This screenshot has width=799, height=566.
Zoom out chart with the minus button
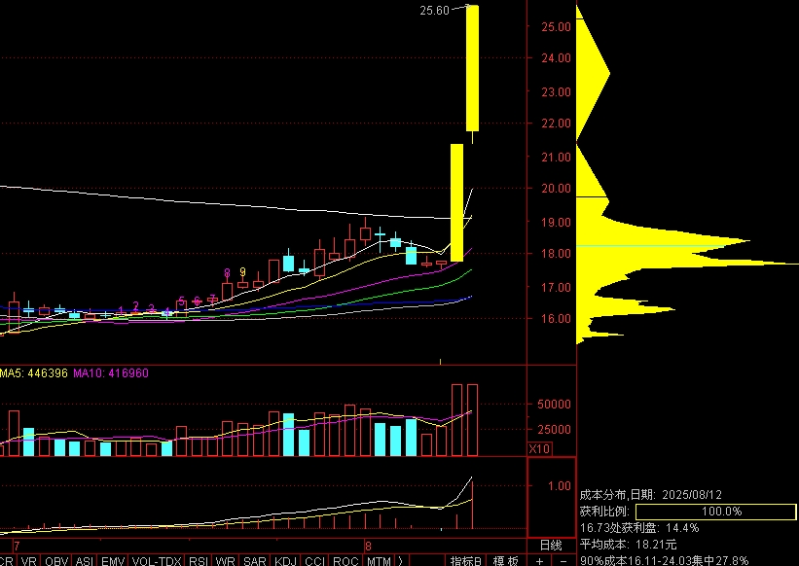click(563, 561)
